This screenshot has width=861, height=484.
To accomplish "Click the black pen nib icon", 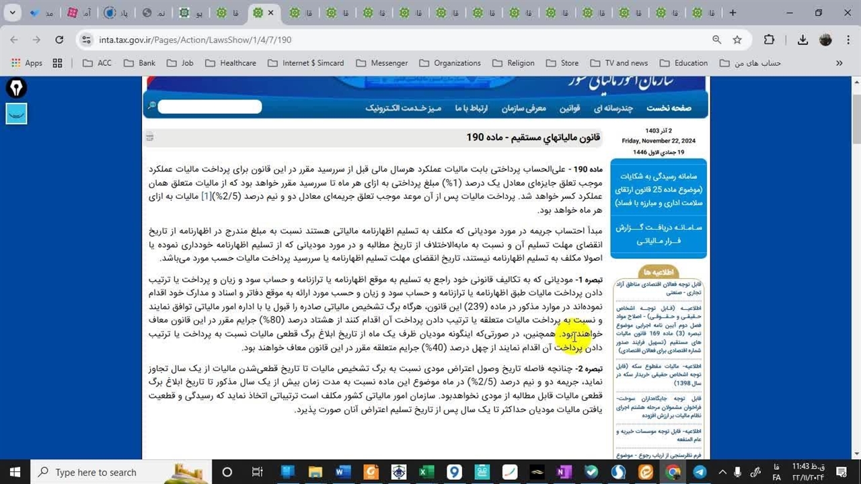I will tap(16, 87).
